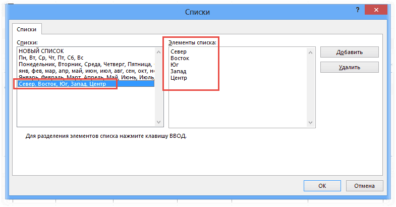The width and height of the screenshot is (396, 207).
Task: Select НОВЫЙ СПИСОК in the lists box
Action: (x=41, y=51)
